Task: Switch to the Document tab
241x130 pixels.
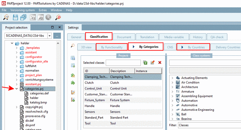Action: [124, 37]
